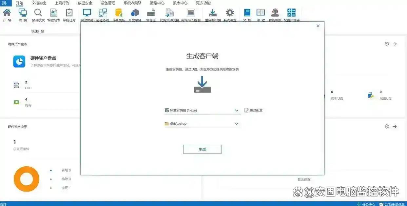Open the 文档加密 menu tab
The height and width of the screenshot is (206, 407).
click(39, 3)
